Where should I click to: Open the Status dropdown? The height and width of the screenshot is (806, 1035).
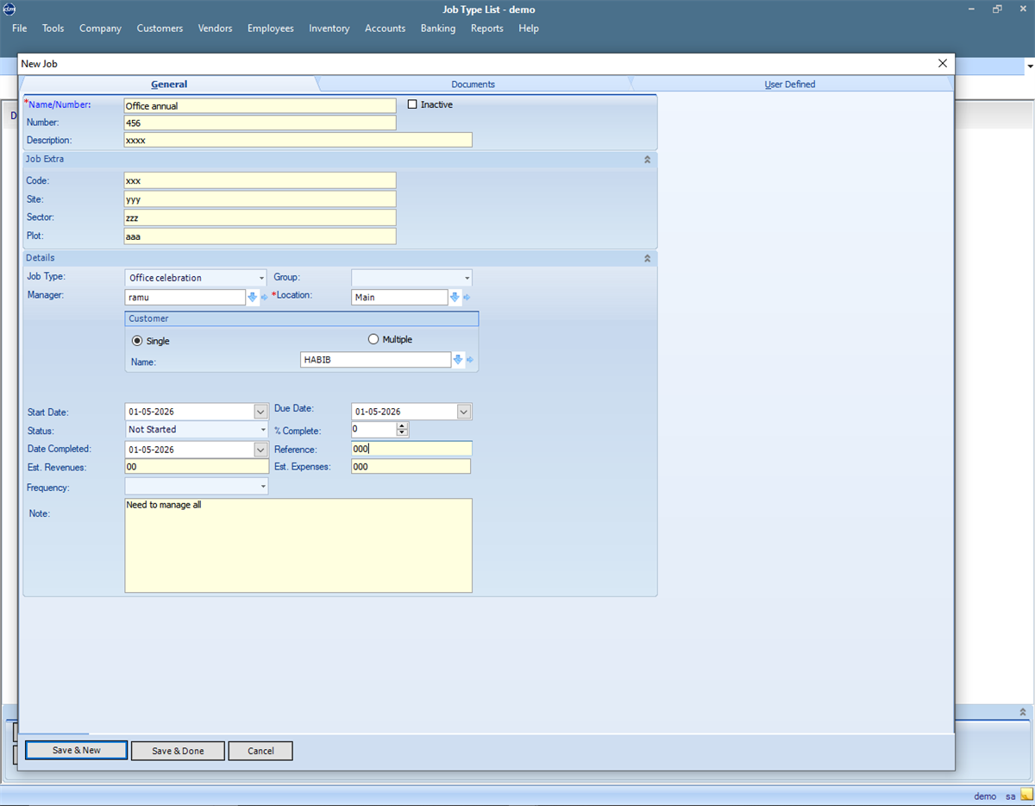click(262, 430)
